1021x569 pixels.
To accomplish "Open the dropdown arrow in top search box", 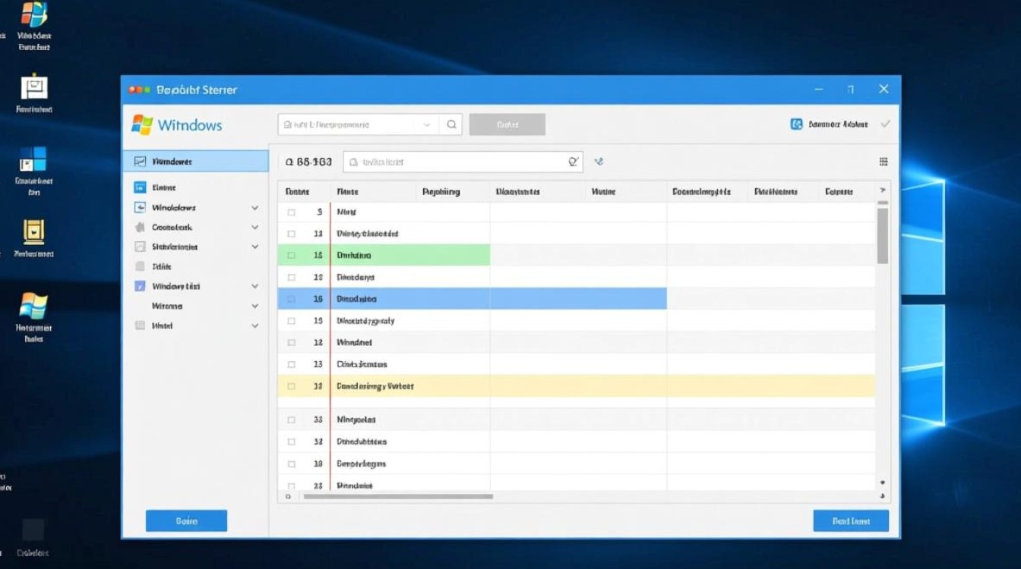I will [427, 125].
